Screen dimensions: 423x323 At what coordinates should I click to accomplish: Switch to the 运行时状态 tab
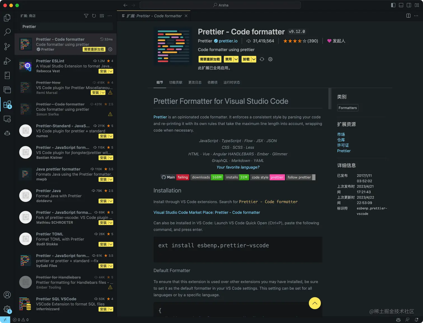coord(232,82)
